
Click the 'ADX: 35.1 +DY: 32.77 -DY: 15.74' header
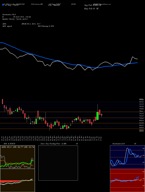(x=18, y=147)
